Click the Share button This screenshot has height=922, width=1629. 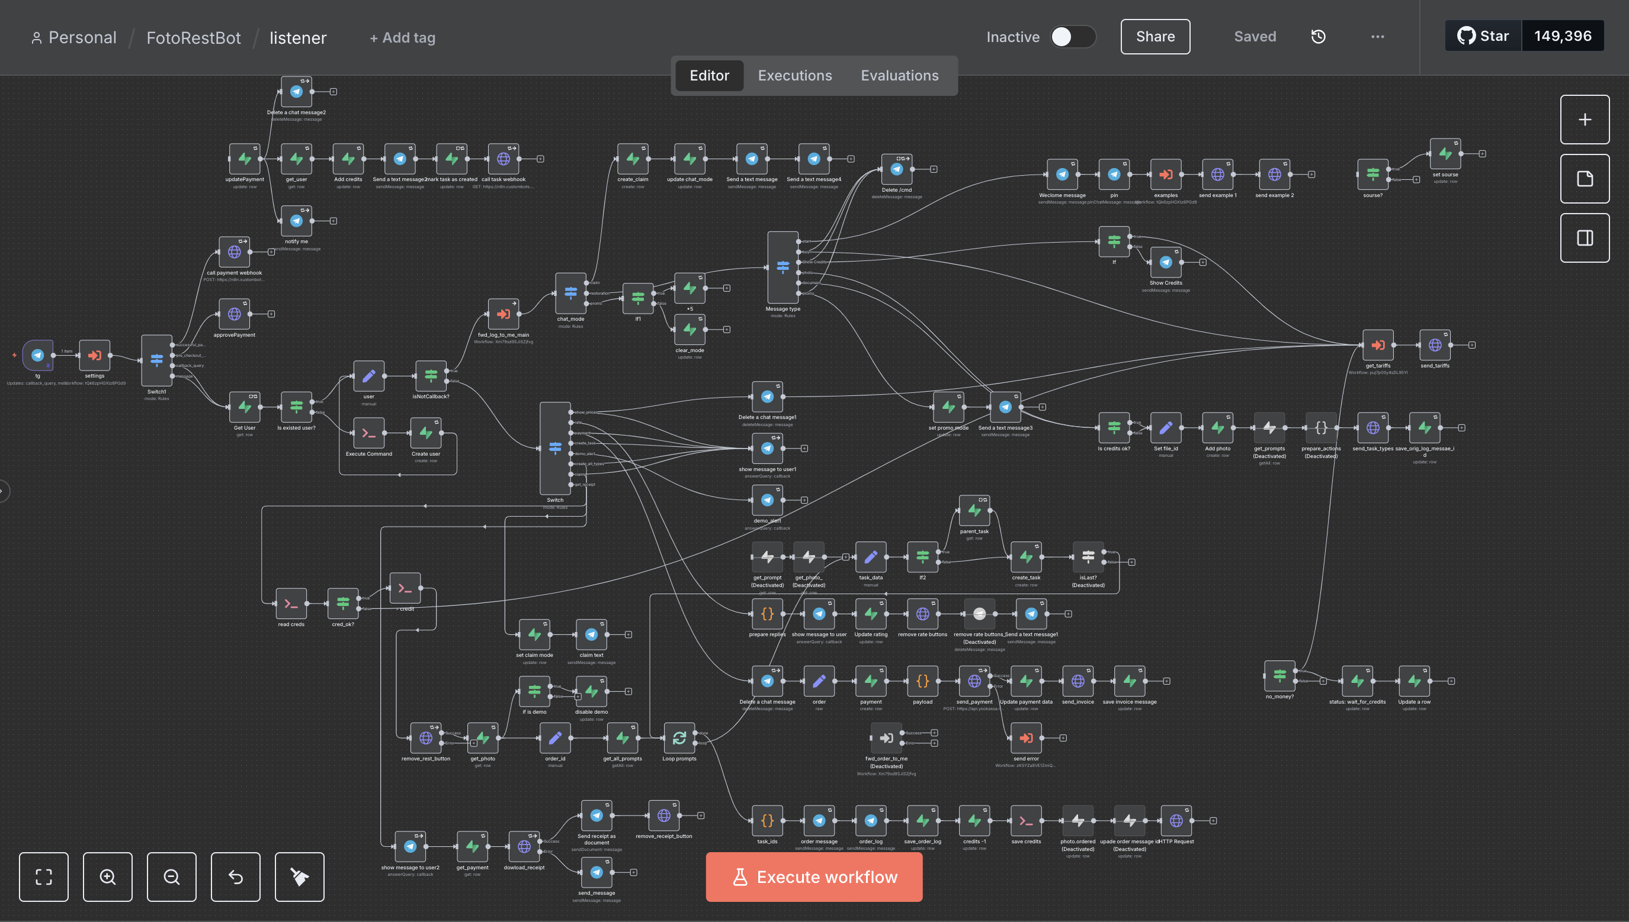click(1155, 37)
